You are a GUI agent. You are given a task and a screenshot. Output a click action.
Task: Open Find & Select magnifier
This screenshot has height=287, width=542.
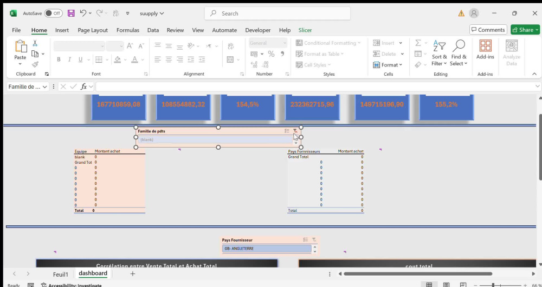[x=459, y=53]
